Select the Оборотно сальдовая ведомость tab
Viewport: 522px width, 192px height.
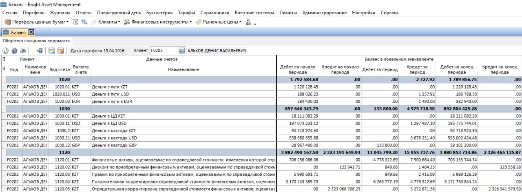pos(36,41)
